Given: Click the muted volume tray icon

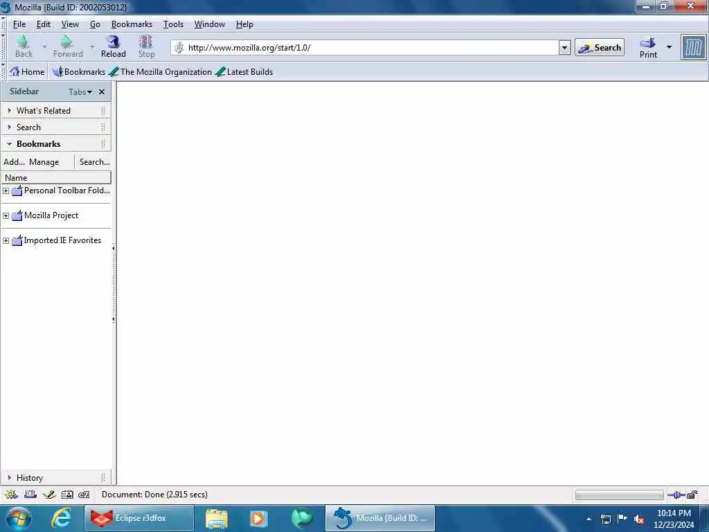Looking at the screenshot, I should pos(639,520).
